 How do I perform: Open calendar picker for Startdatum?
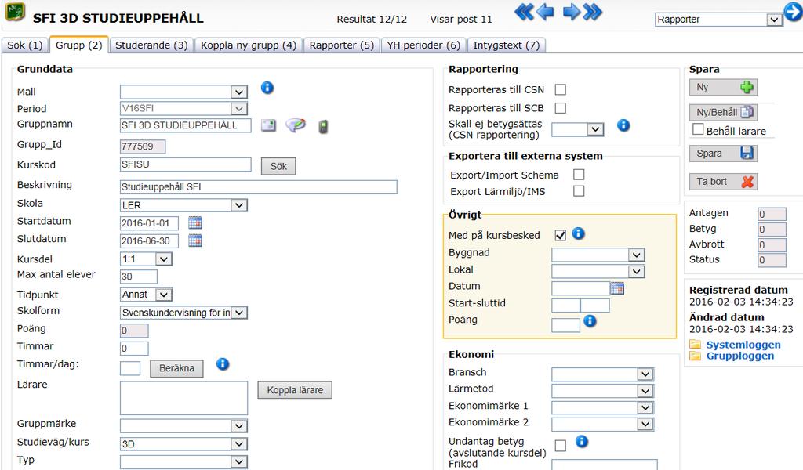195,223
